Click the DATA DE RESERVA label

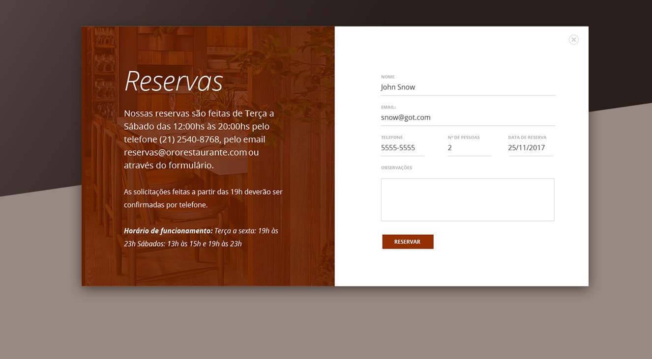point(527,138)
